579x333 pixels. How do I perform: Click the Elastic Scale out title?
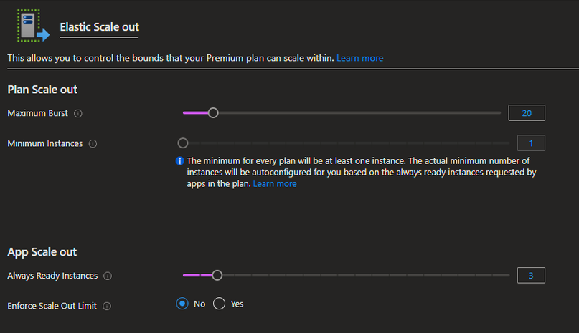[99, 27]
